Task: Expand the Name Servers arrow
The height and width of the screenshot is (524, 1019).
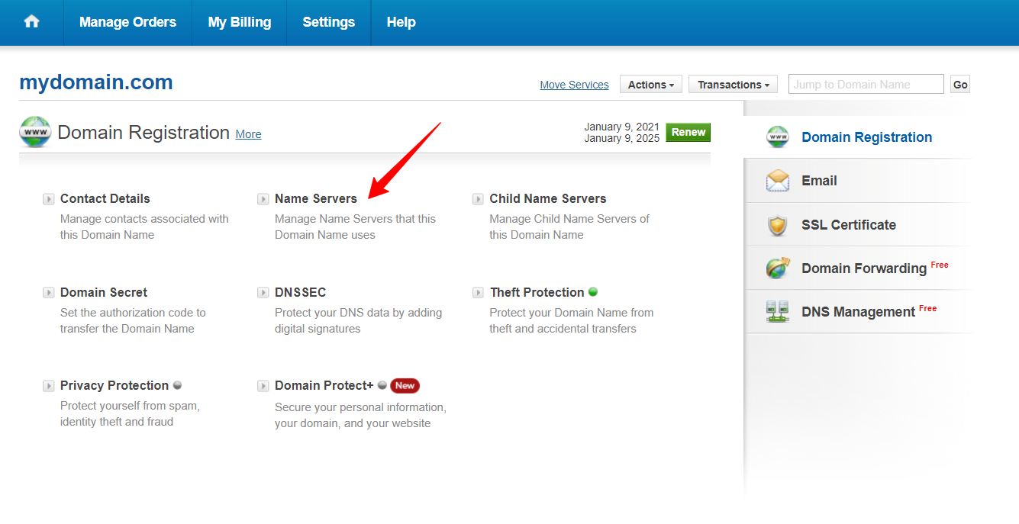Action: pyautogui.click(x=263, y=199)
